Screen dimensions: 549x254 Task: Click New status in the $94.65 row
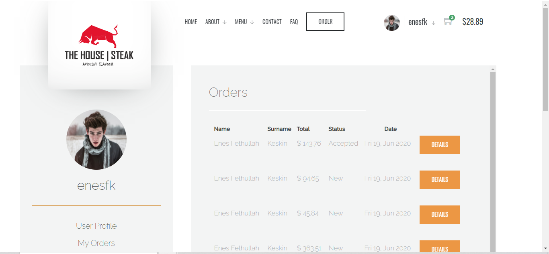(336, 178)
